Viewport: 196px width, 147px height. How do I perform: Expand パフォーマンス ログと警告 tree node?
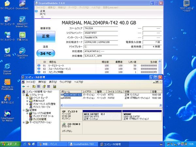click(27, 104)
